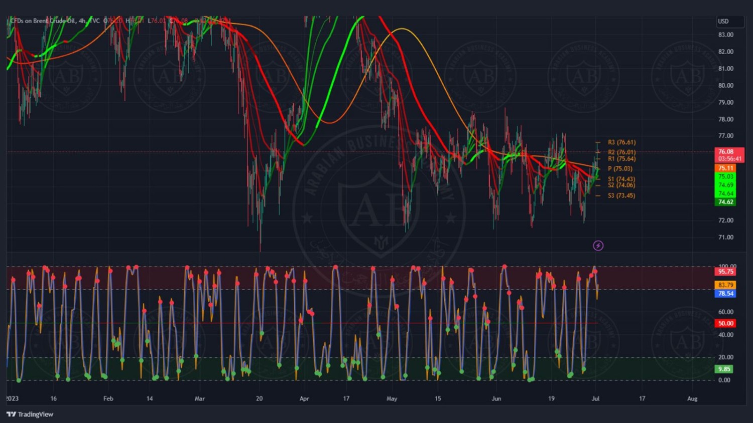Click the red 76.08 current price label
The image size is (753, 423).
[726, 151]
